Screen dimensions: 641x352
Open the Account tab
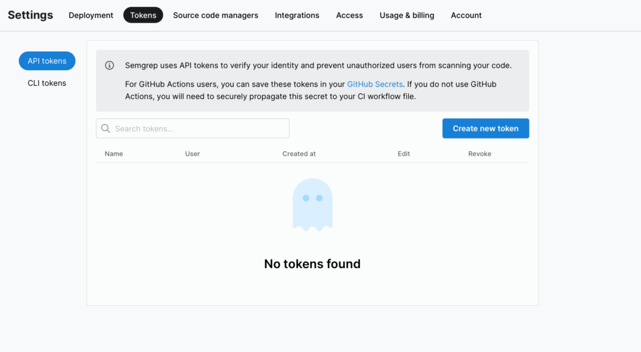coord(466,15)
